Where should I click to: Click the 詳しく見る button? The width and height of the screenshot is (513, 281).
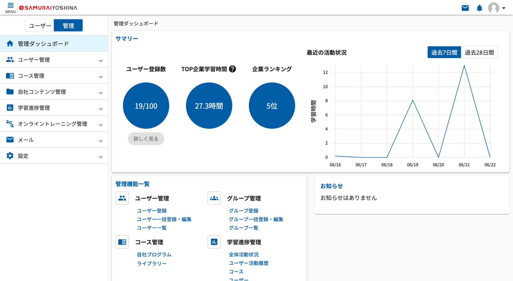pos(146,139)
